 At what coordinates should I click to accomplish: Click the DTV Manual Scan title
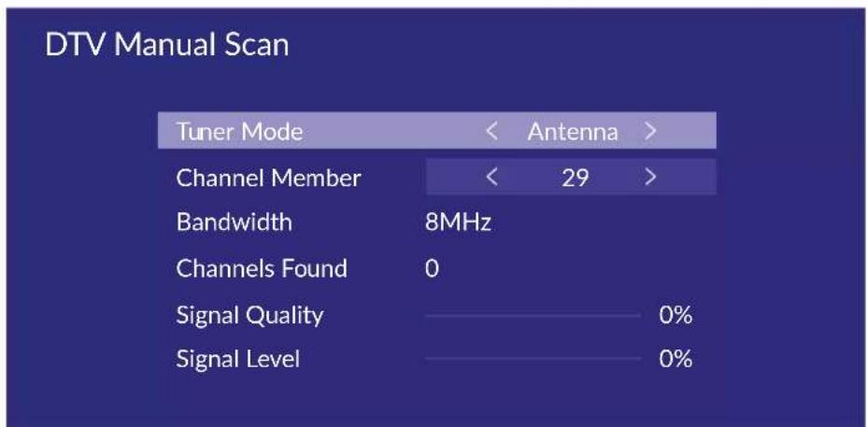tap(166, 45)
